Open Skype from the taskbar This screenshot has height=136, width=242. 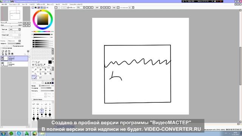point(19,133)
